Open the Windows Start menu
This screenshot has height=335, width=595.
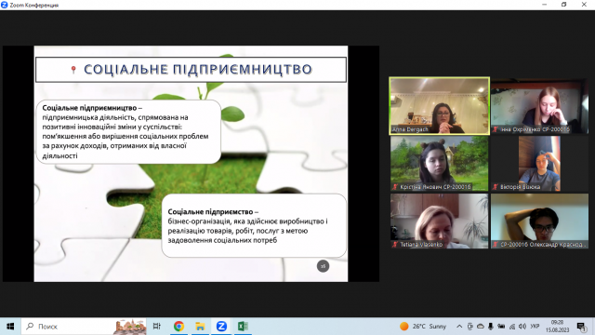coord(10,327)
